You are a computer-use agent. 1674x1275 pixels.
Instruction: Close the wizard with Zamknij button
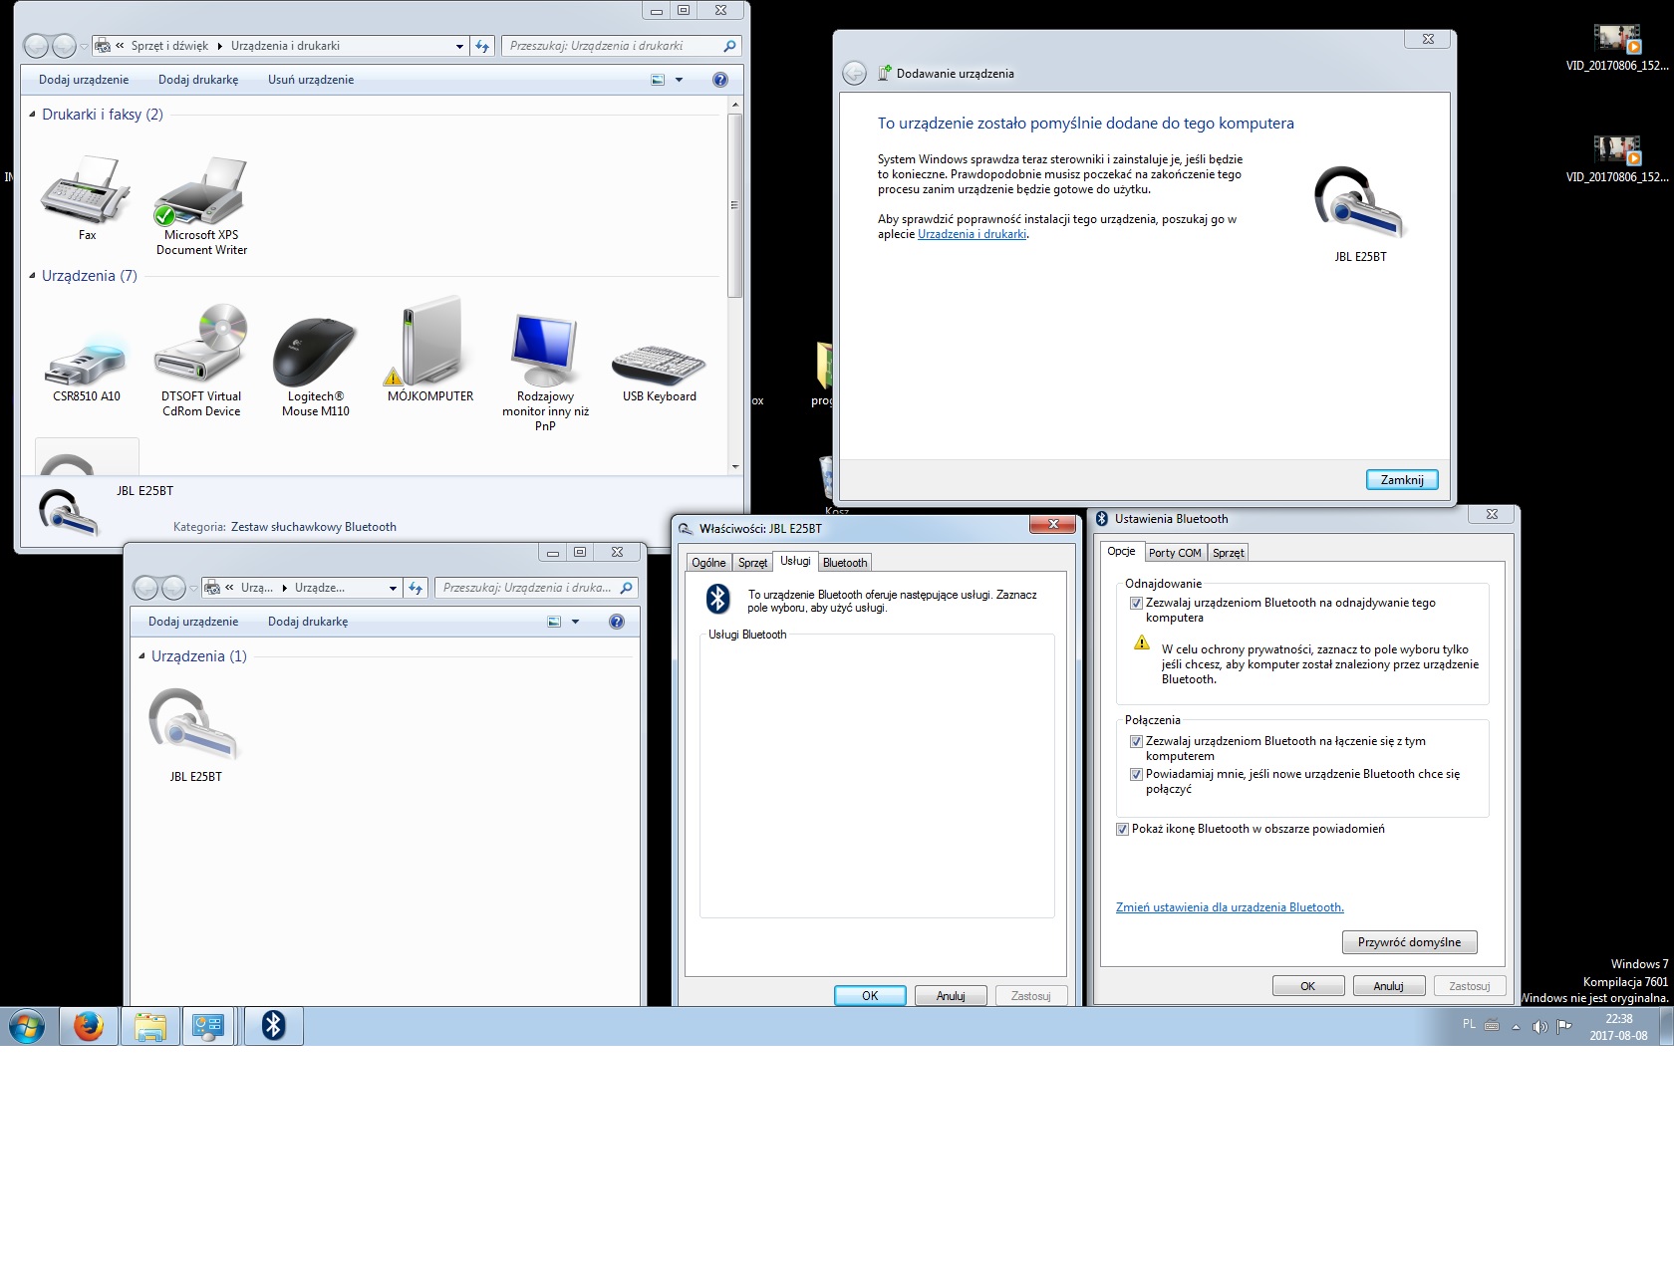point(1402,480)
